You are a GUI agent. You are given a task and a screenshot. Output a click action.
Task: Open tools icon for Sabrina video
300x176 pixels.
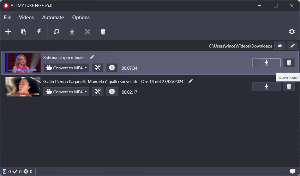tap(98, 68)
